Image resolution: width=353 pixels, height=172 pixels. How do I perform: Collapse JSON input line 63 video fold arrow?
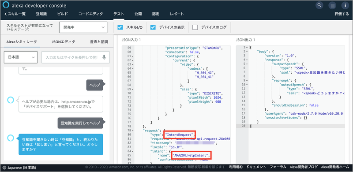[133, 64]
